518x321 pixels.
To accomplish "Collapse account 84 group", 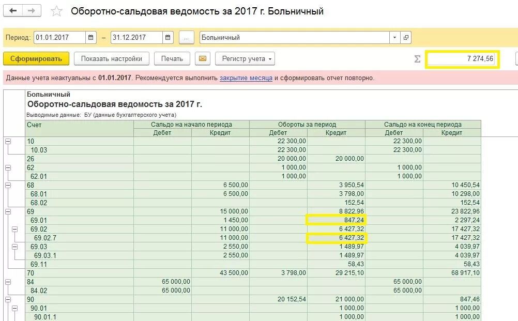I will 8,282.
